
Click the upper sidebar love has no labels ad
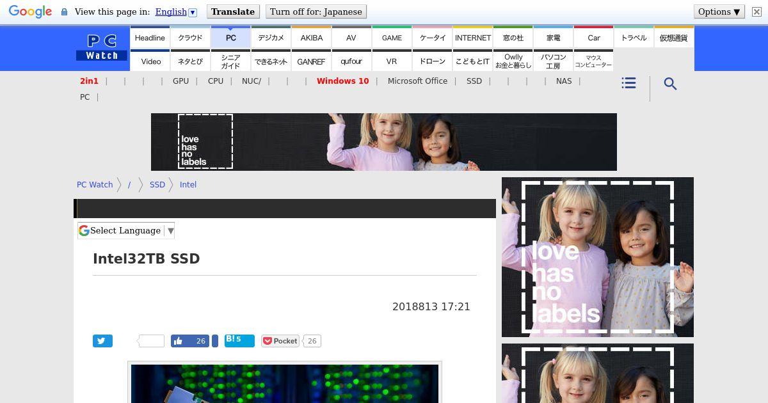tap(598, 257)
